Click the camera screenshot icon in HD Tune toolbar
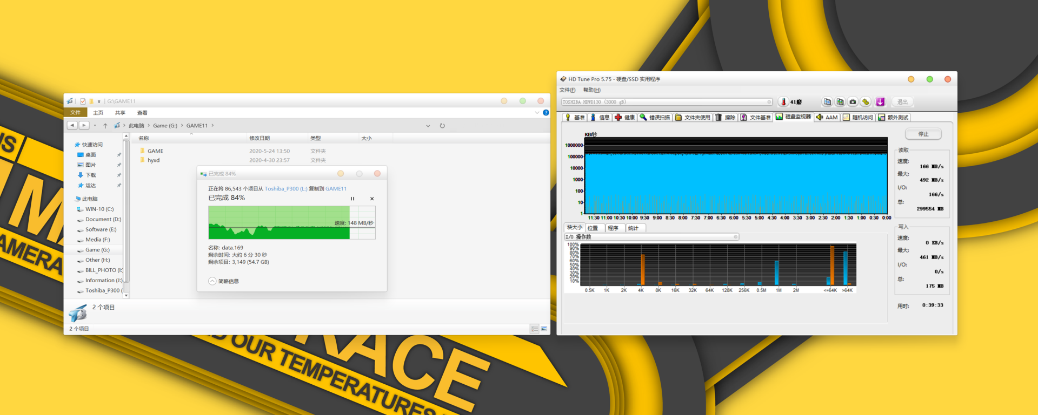Image resolution: width=1038 pixels, height=415 pixels. click(x=853, y=102)
